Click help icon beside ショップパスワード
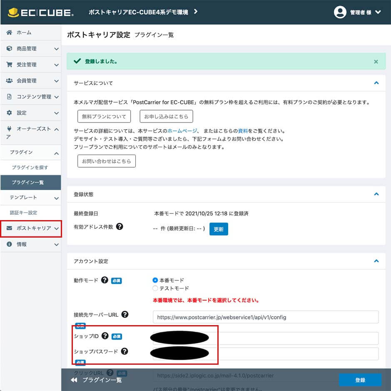The width and height of the screenshot is (391, 391). click(125, 351)
